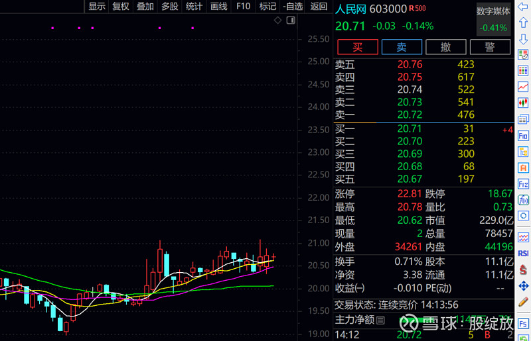Click the stock name 人民网

350,9
